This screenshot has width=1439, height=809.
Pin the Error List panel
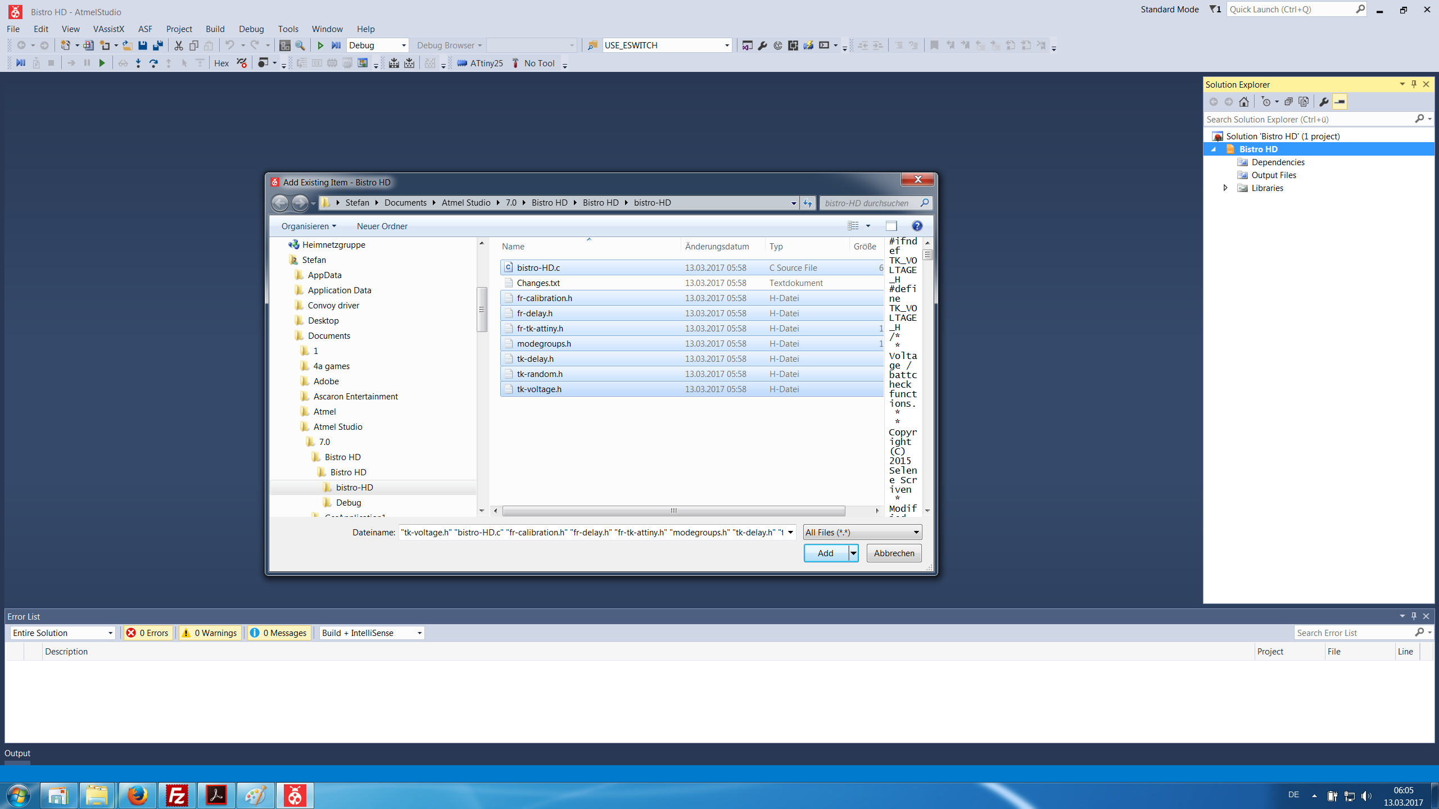(1414, 616)
